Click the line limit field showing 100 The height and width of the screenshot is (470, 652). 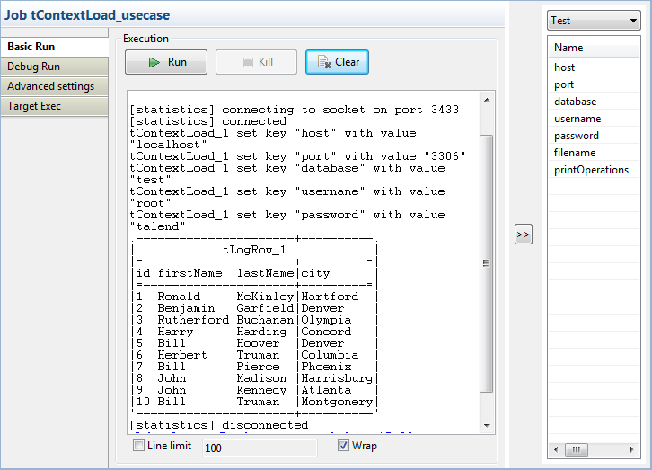click(260, 448)
